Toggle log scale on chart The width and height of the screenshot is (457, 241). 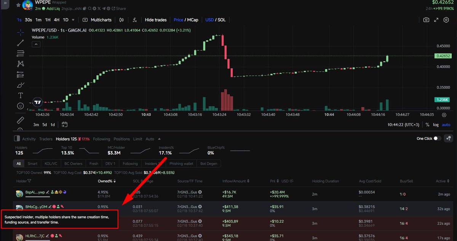pos(436,124)
